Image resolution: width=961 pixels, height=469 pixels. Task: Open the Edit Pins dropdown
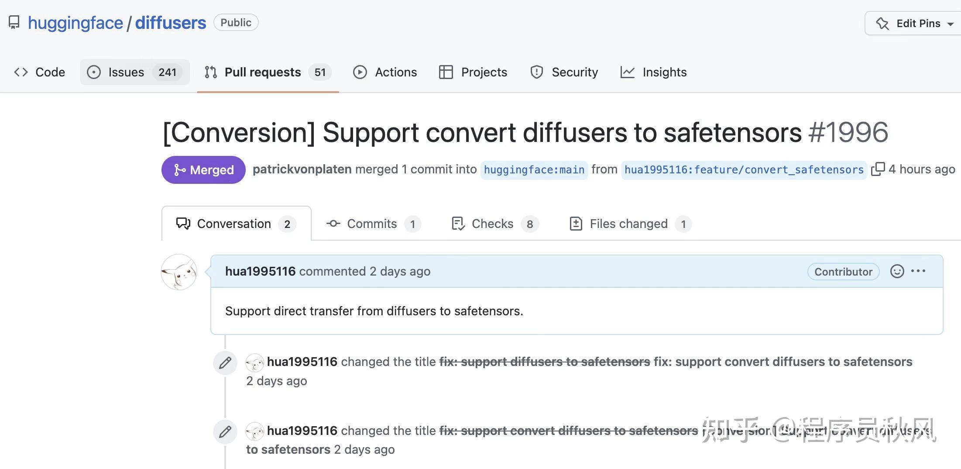914,24
